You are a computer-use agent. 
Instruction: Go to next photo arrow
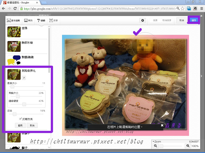(201, 76)
